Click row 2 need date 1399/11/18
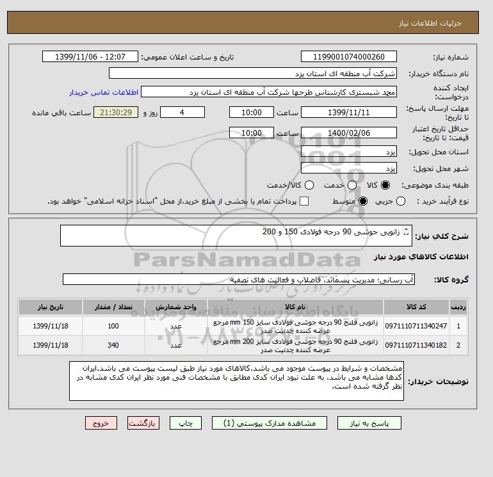The width and height of the screenshot is (493, 477). (51, 345)
